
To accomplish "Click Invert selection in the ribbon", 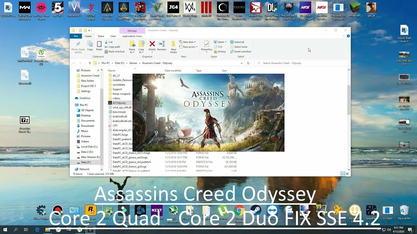I will [x=240, y=51].
